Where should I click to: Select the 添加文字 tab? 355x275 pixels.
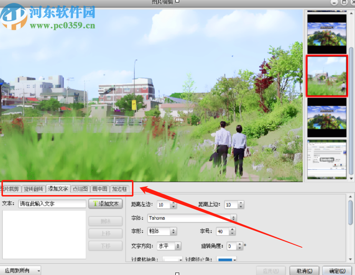(x=58, y=188)
